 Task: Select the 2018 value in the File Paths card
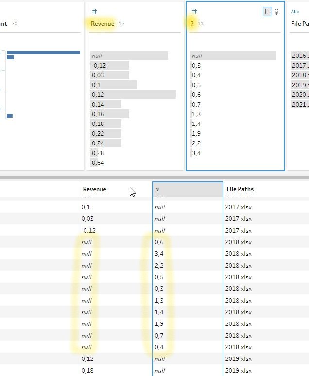point(300,75)
